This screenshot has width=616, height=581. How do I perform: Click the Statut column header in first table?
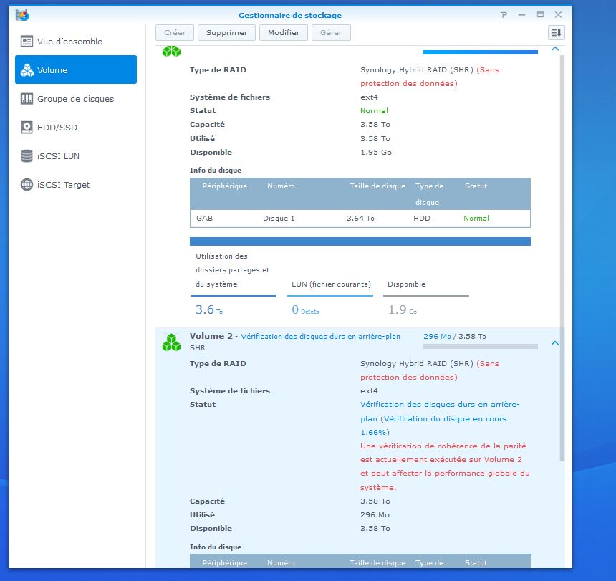click(476, 186)
